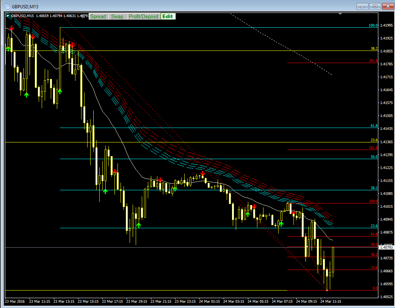Click the cyan 61.8 Fibonacci level label
Image resolution: width=395 pixels, height=308 pixels.
tap(374, 125)
